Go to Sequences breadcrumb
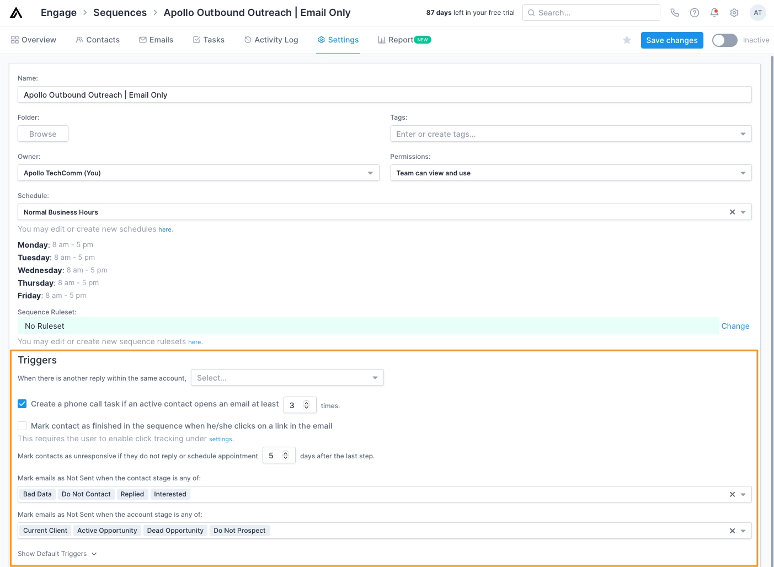Screen dimensions: 774x567 click(x=120, y=13)
